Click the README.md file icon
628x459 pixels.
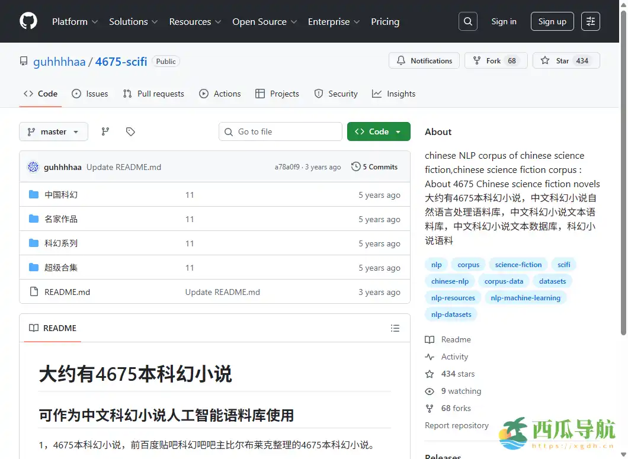(x=34, y=291)
